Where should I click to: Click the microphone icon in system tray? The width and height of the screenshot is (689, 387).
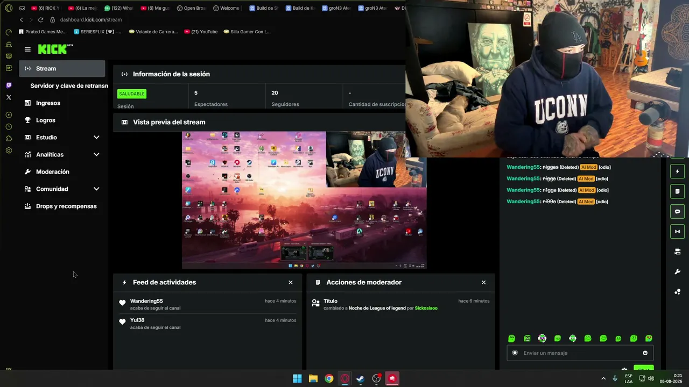(x=615, y=378)
